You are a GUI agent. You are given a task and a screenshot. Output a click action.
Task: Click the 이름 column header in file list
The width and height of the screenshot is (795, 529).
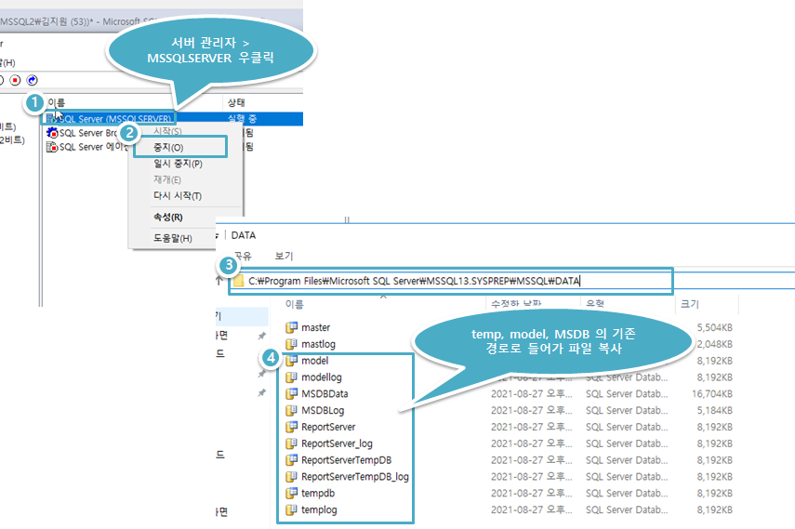[x=294, y=304]
